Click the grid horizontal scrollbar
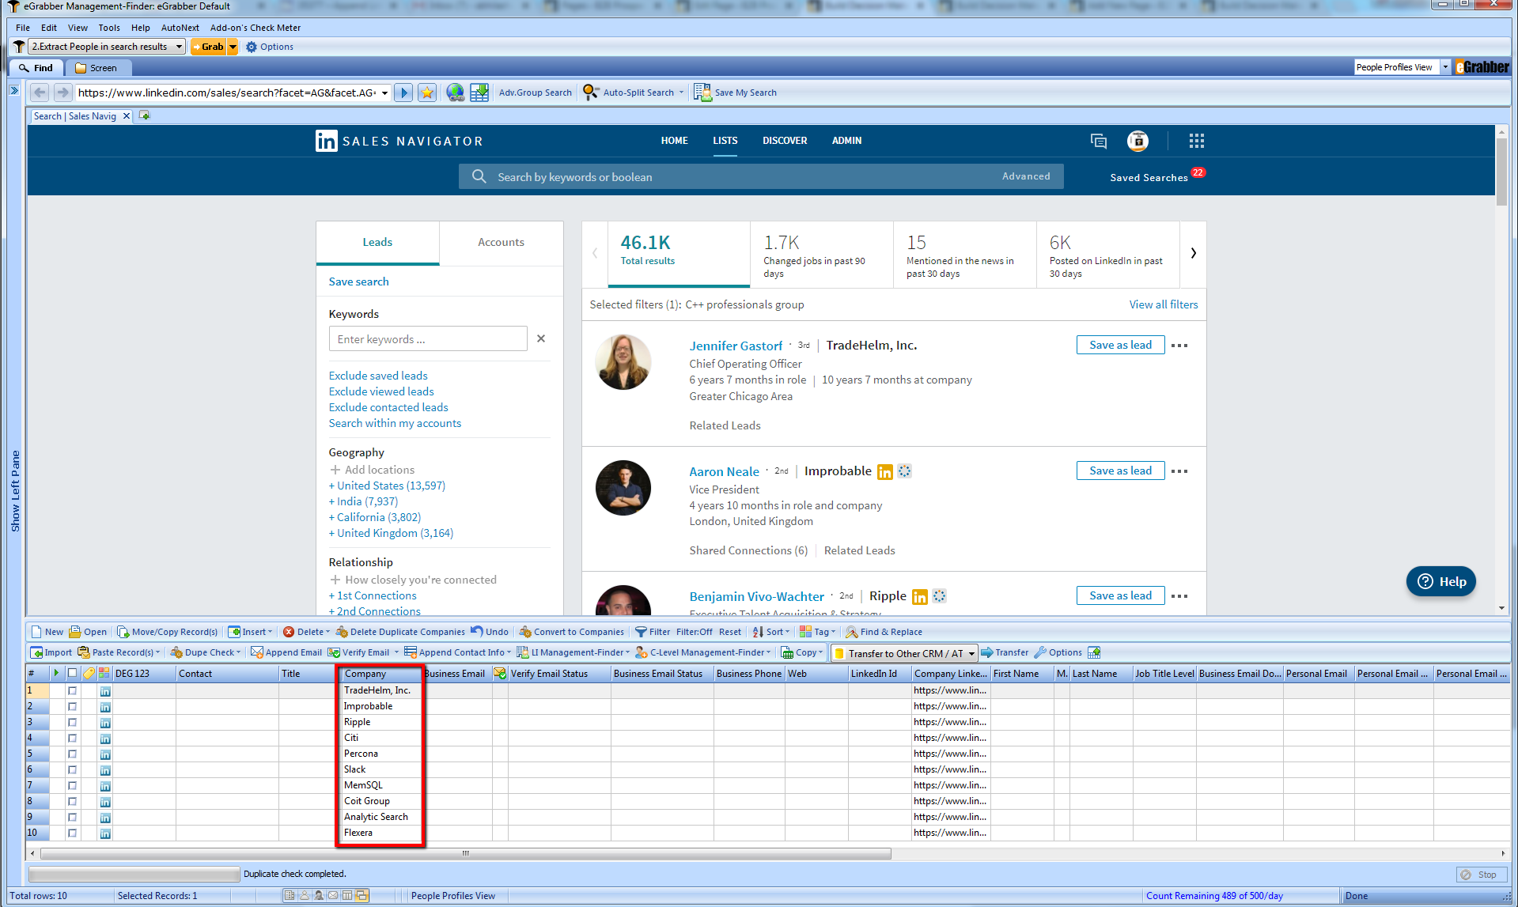Image resolution: width=1518 pixels, height=907 pixels. pos(466,854)
